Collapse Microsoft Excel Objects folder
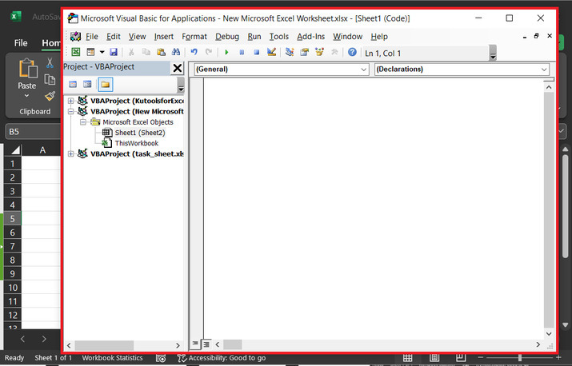 (83, 122)
